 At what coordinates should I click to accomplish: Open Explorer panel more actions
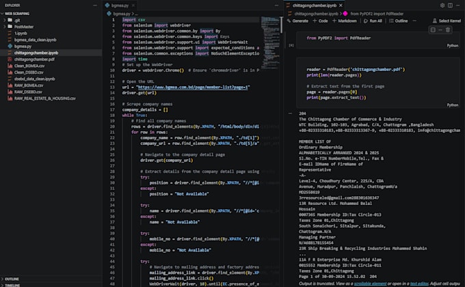tap(95, 5)
